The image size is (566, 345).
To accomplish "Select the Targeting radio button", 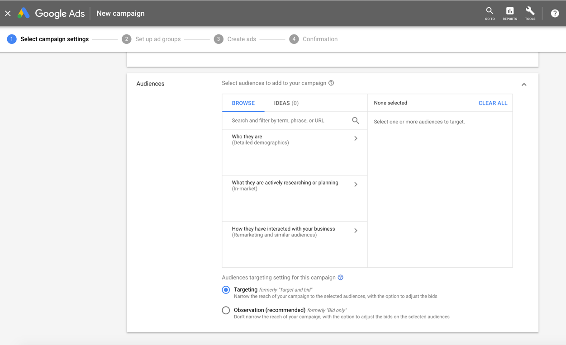I will click(226, 290).
